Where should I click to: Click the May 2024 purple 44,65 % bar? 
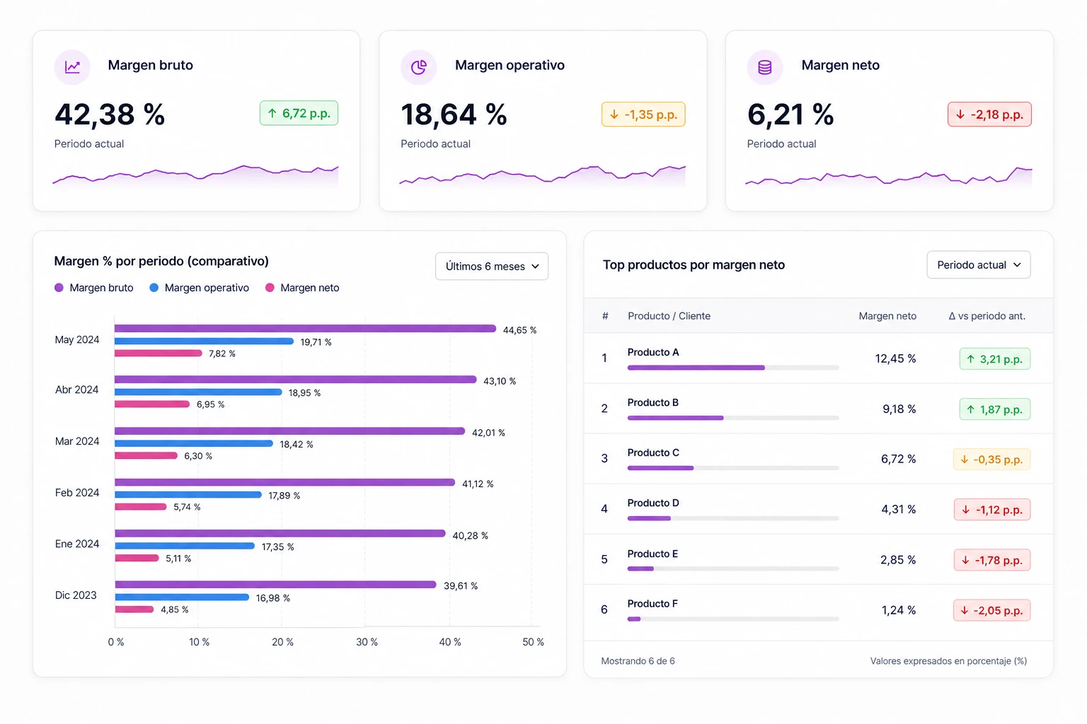point(305,329)
